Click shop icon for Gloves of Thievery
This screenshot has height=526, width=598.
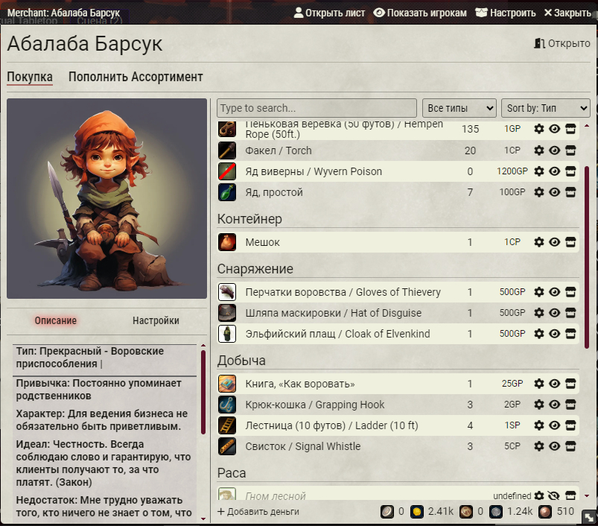(x=570, y=292)
